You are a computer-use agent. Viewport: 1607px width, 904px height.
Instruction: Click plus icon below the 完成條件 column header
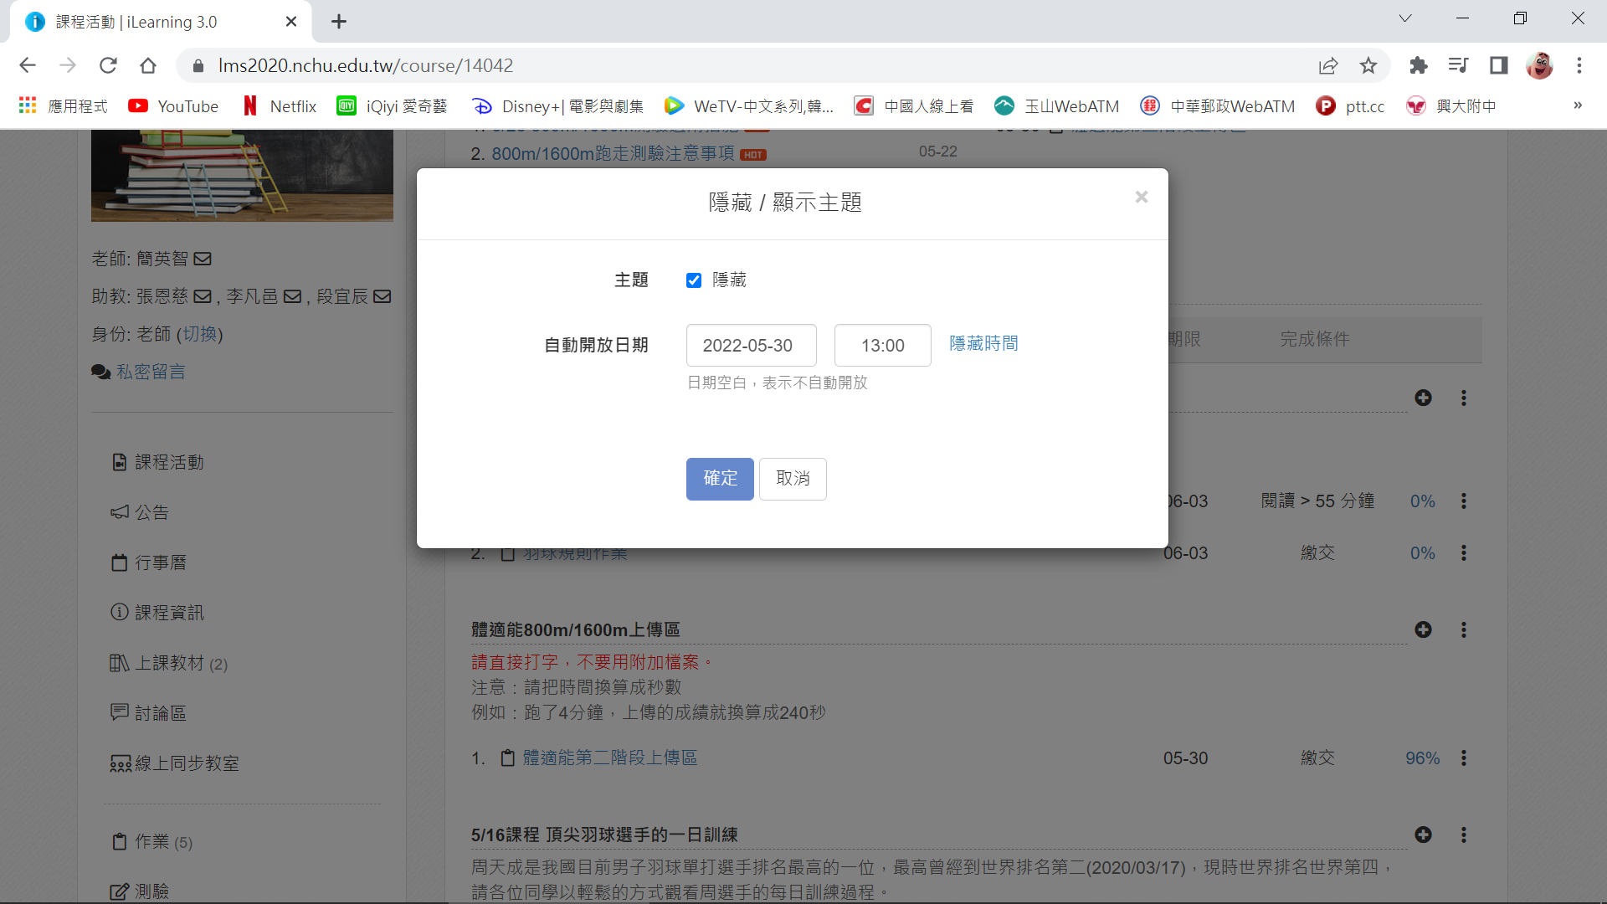[x=1423, y=398]
